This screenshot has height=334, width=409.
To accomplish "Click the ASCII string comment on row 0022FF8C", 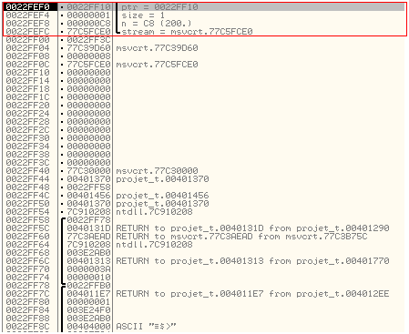I will [x=146, y=327].
